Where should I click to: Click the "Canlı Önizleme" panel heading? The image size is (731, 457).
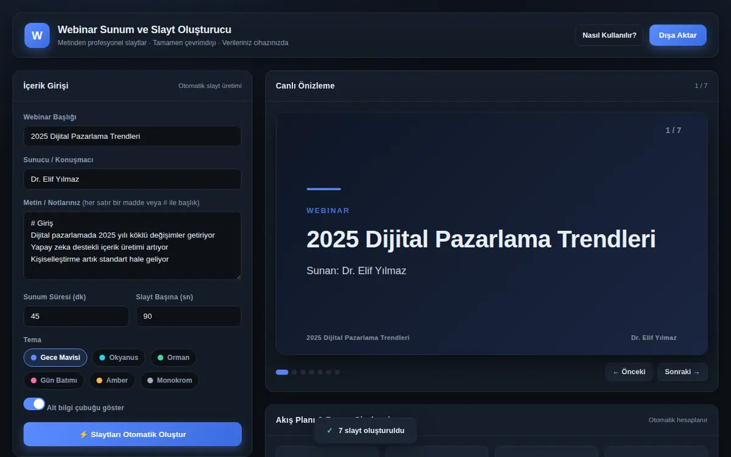coord(305,86)
